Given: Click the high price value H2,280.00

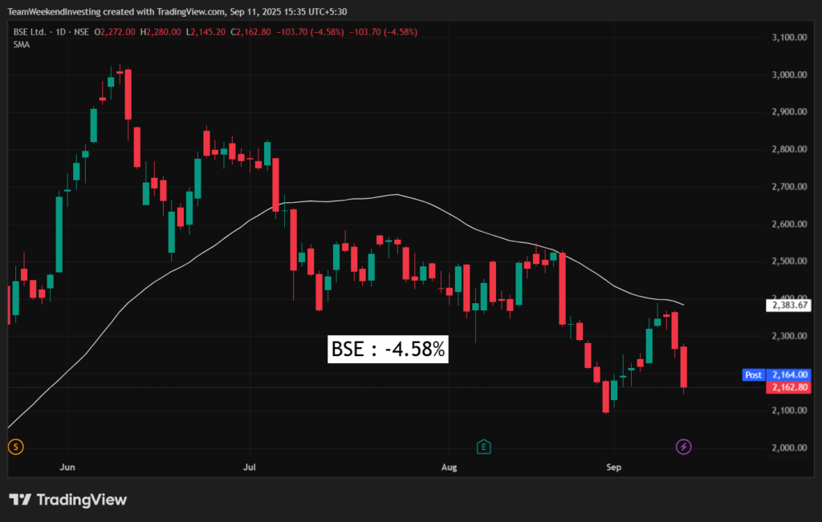Looking at the screenshot, I should [161, 32].
